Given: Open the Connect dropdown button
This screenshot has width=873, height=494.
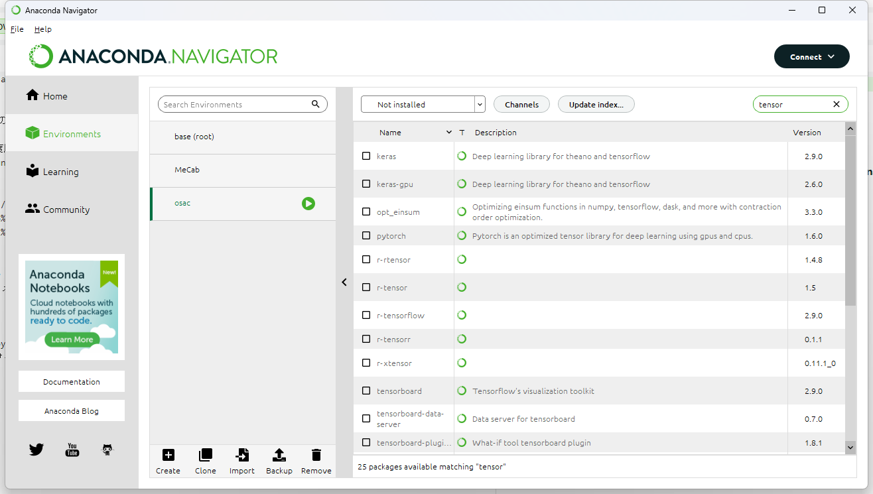Looking at the screenshot, I should pos(811,56).
